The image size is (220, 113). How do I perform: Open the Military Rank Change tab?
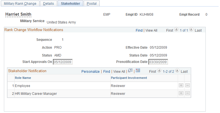(x=20, y=3)
